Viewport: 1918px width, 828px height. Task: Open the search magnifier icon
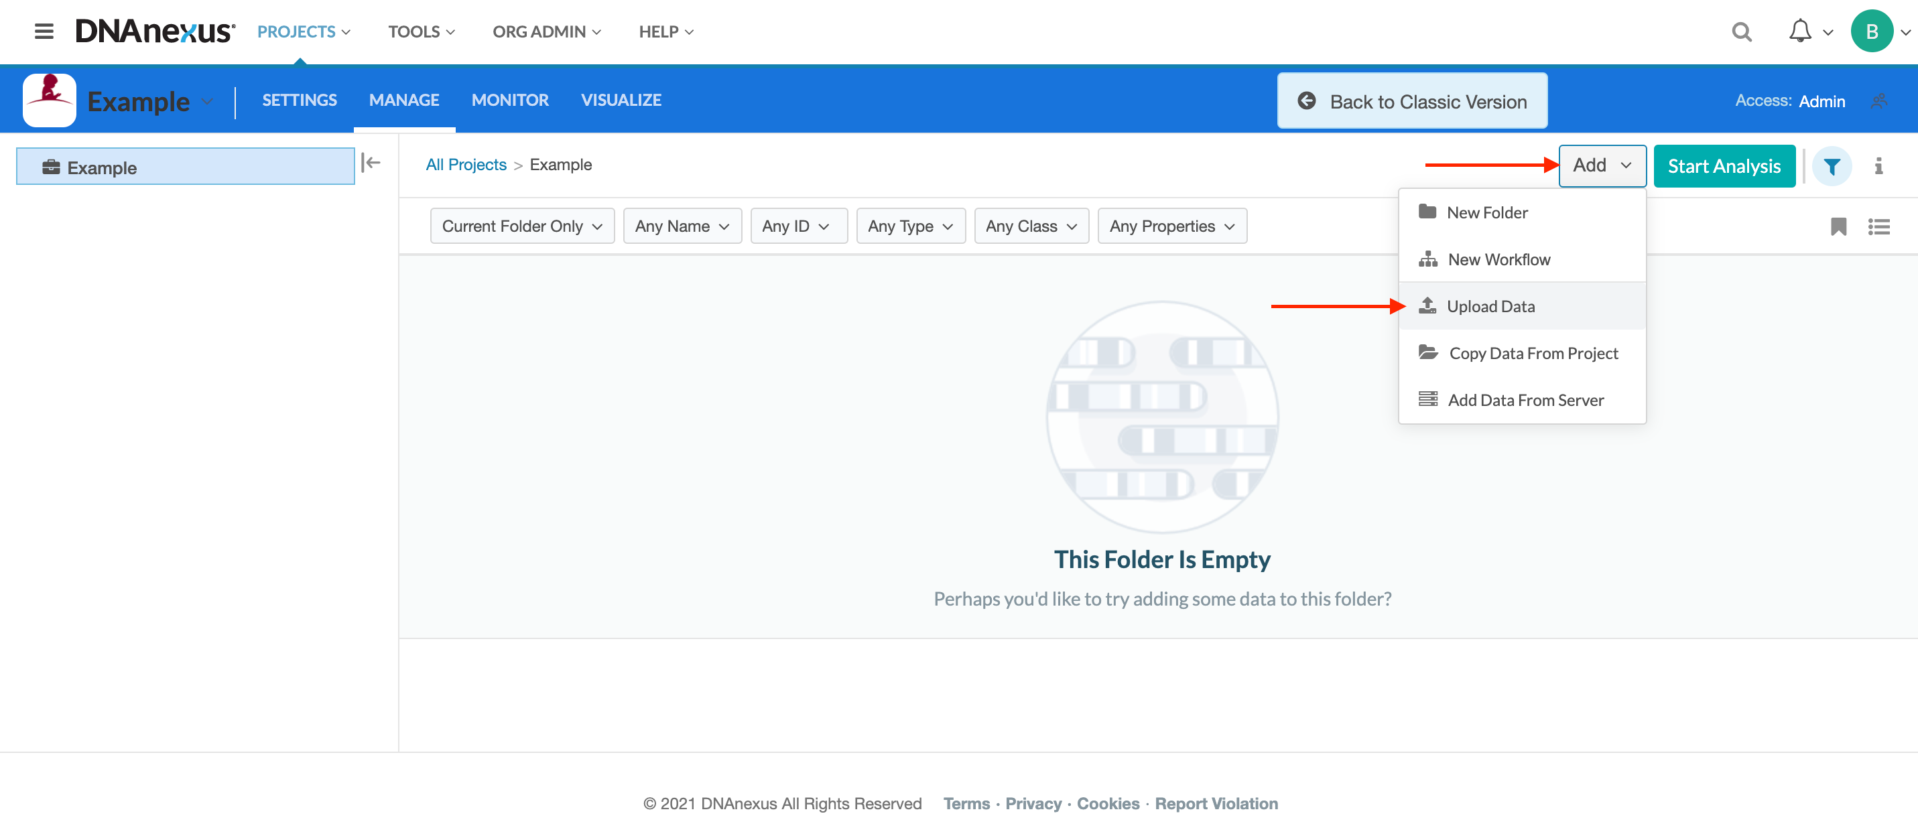[x=1742, y=32]
